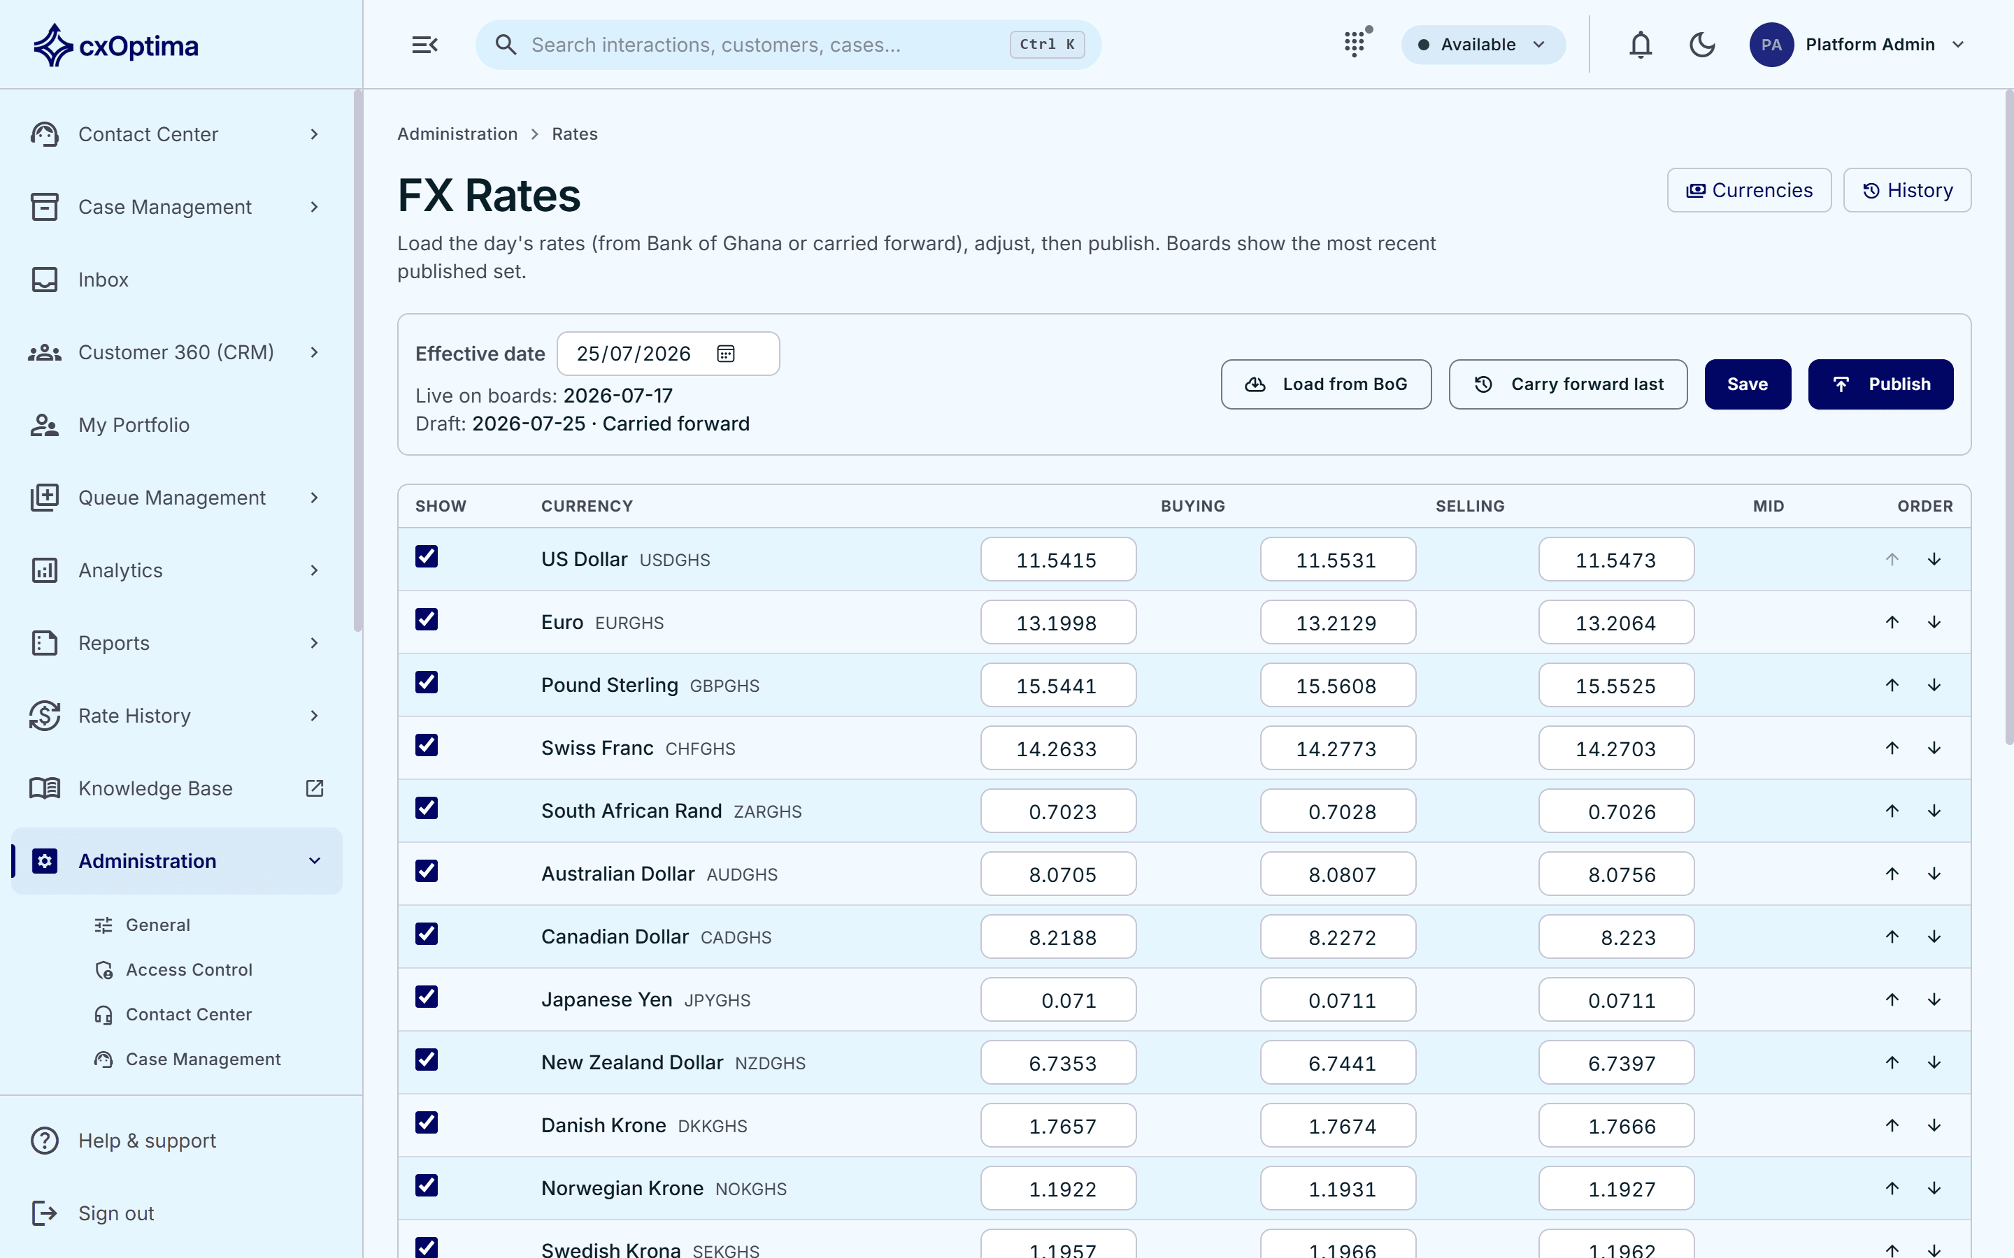Expand Contact Center menu
This screenshot has height=1258, width=2014.
[x=176, y=134]
